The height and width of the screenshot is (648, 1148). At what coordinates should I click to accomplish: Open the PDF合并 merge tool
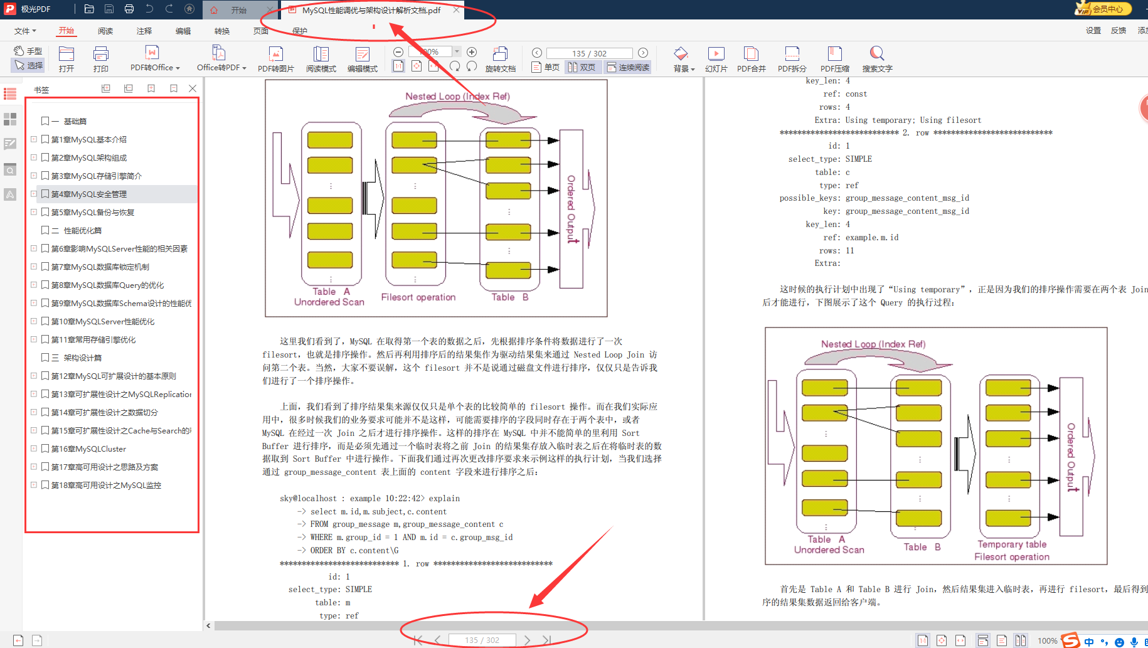751,59
